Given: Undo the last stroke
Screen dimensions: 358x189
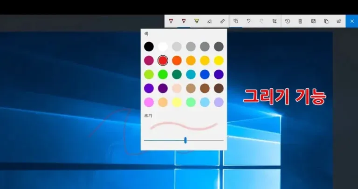Looking at the screenshot, I should [x=248, y=21].
